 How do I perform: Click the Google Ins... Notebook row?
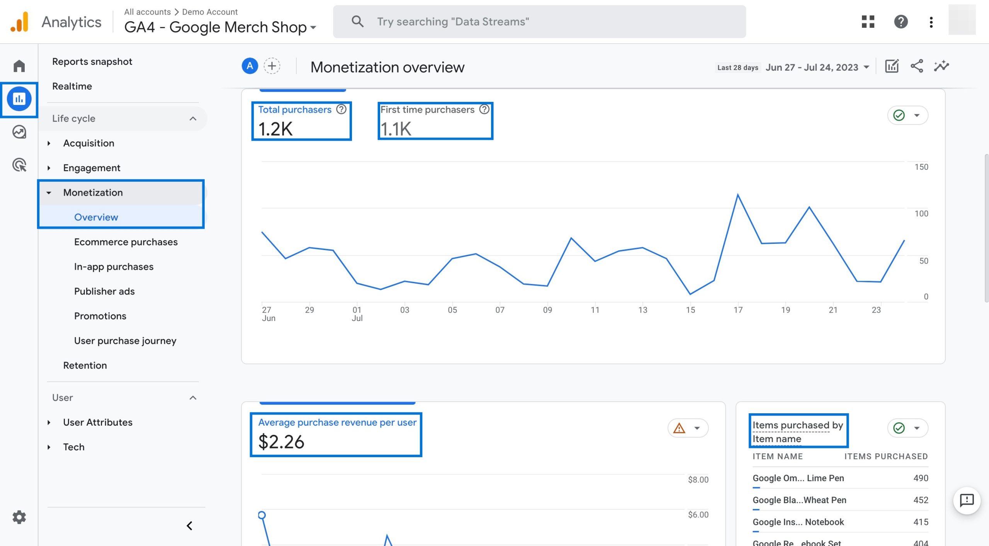point(840,522)
